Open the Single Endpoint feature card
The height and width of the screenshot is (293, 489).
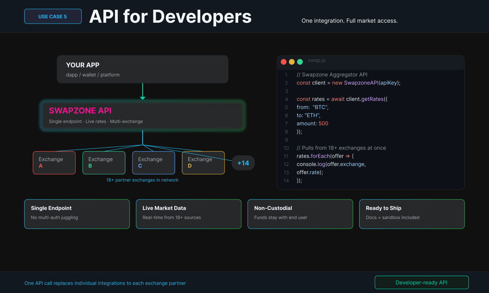pyautogui.click(x=77, y=214)
